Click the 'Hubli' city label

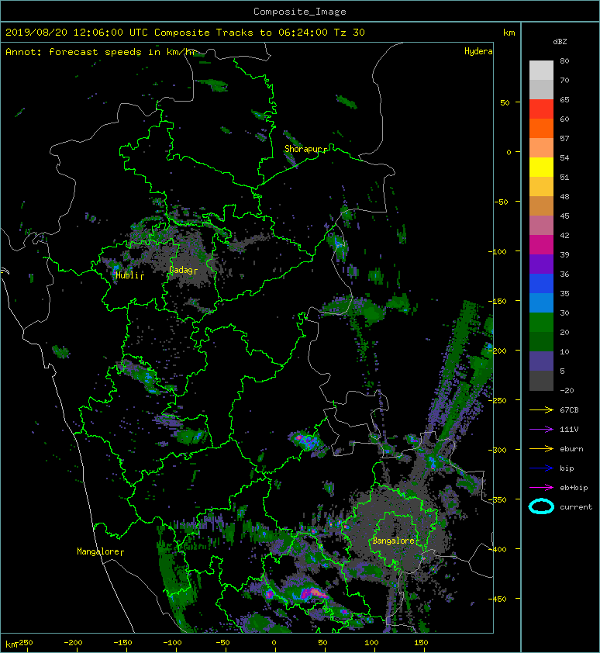(127, 275)
